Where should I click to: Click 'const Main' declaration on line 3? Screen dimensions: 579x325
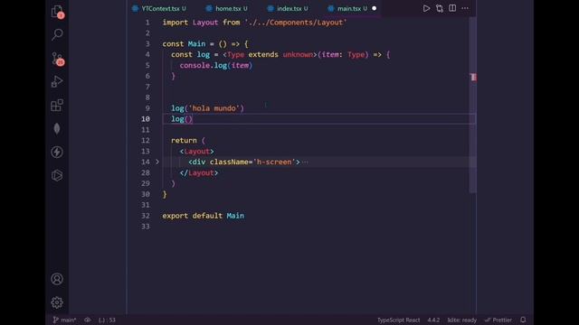pos(184,44)
